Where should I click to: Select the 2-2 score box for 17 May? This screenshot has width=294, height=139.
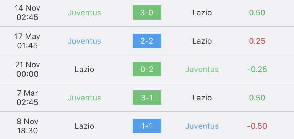(x=147, y=41)
